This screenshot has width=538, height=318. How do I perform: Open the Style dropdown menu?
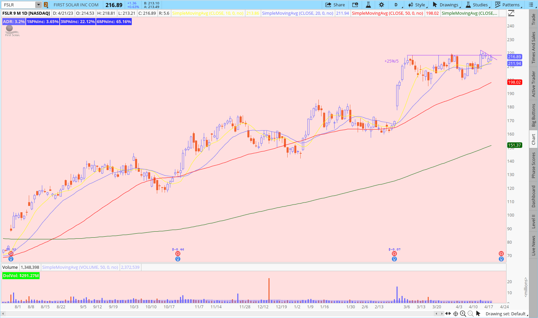click(417, 5)
